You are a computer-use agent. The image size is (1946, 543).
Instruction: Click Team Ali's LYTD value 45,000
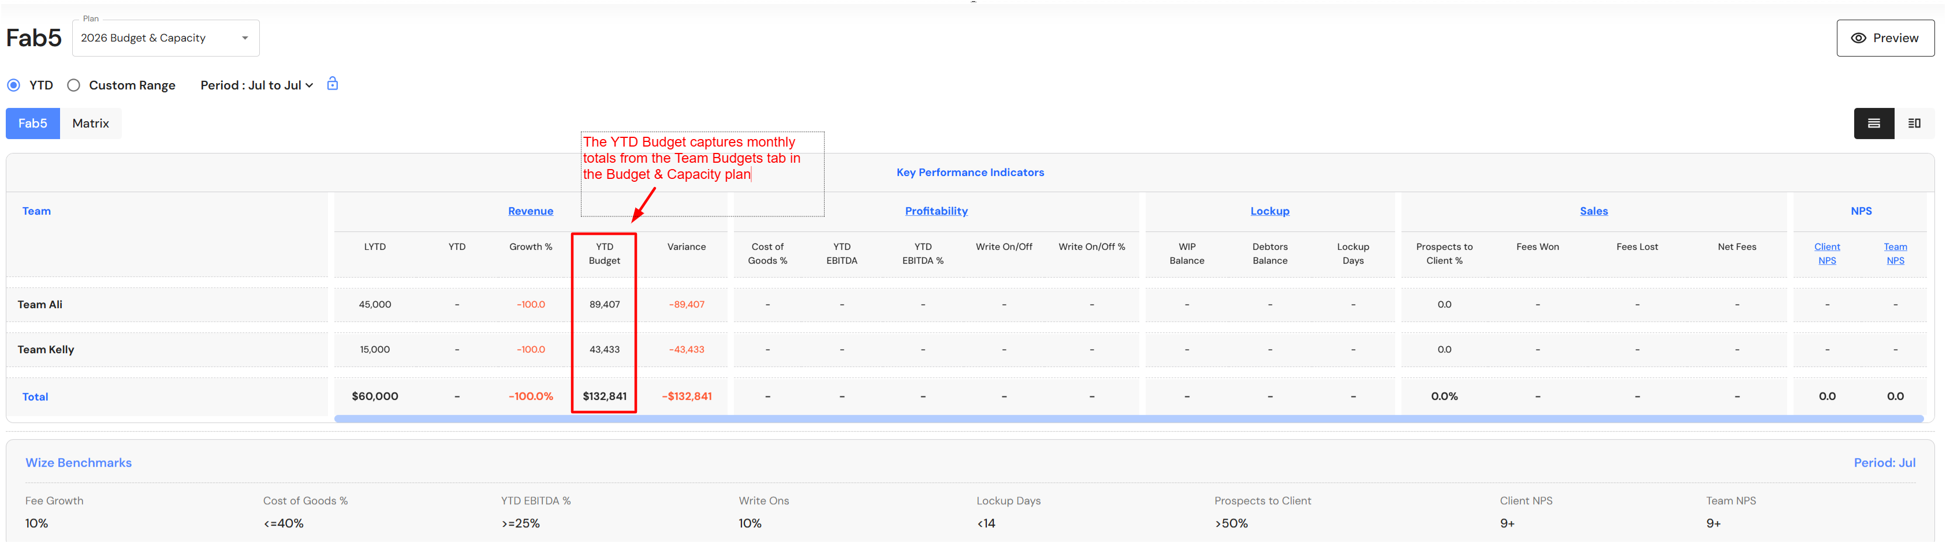click(x=375, y=304)
